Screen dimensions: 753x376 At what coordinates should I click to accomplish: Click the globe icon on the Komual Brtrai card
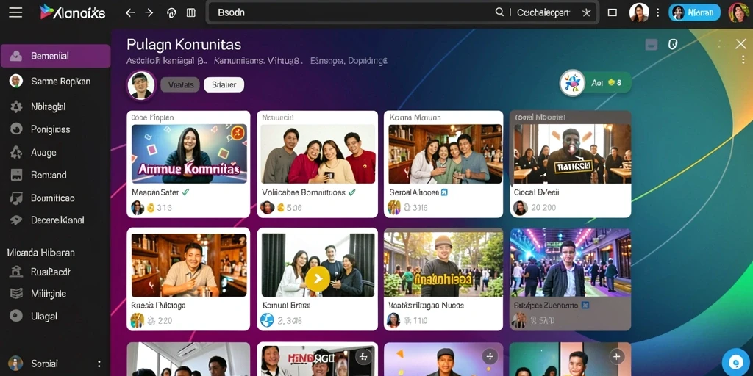point(267,320)
